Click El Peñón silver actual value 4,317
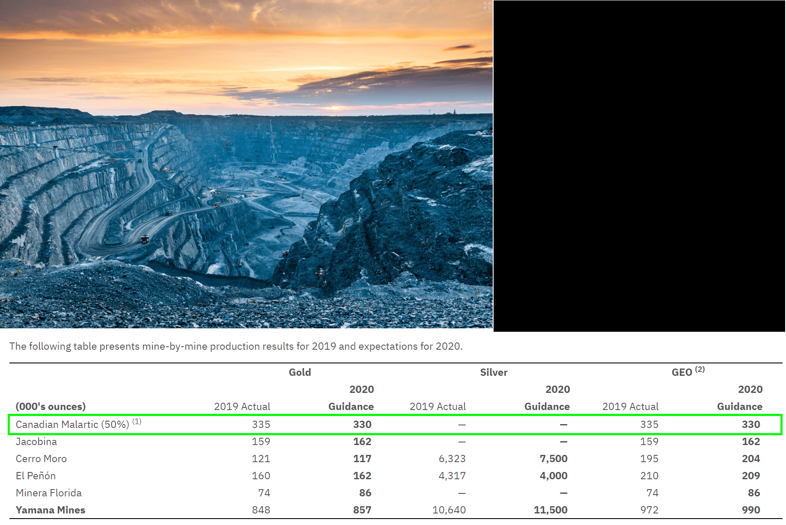The height and width of the screenshot is (525, 786). [452, 476]
